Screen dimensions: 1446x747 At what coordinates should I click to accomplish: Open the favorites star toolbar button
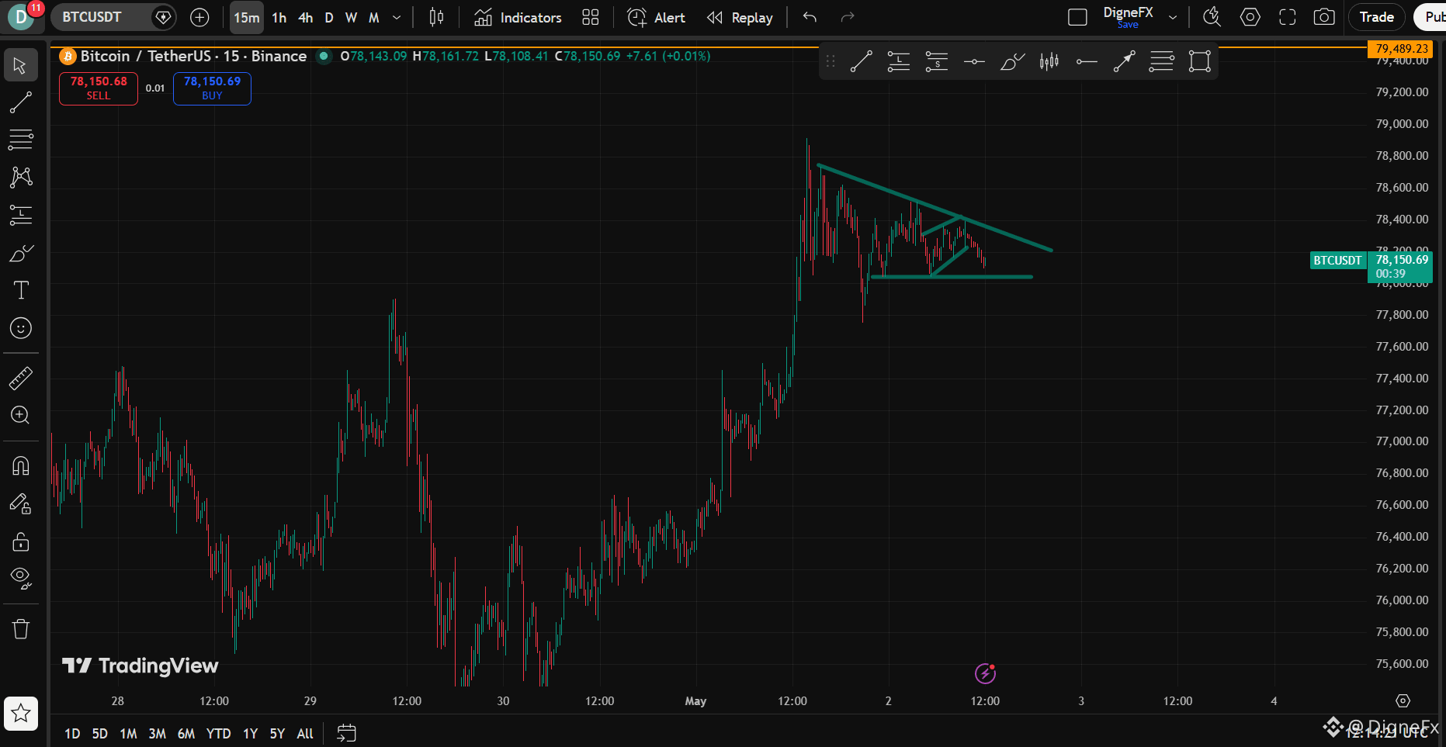(20, 713)
